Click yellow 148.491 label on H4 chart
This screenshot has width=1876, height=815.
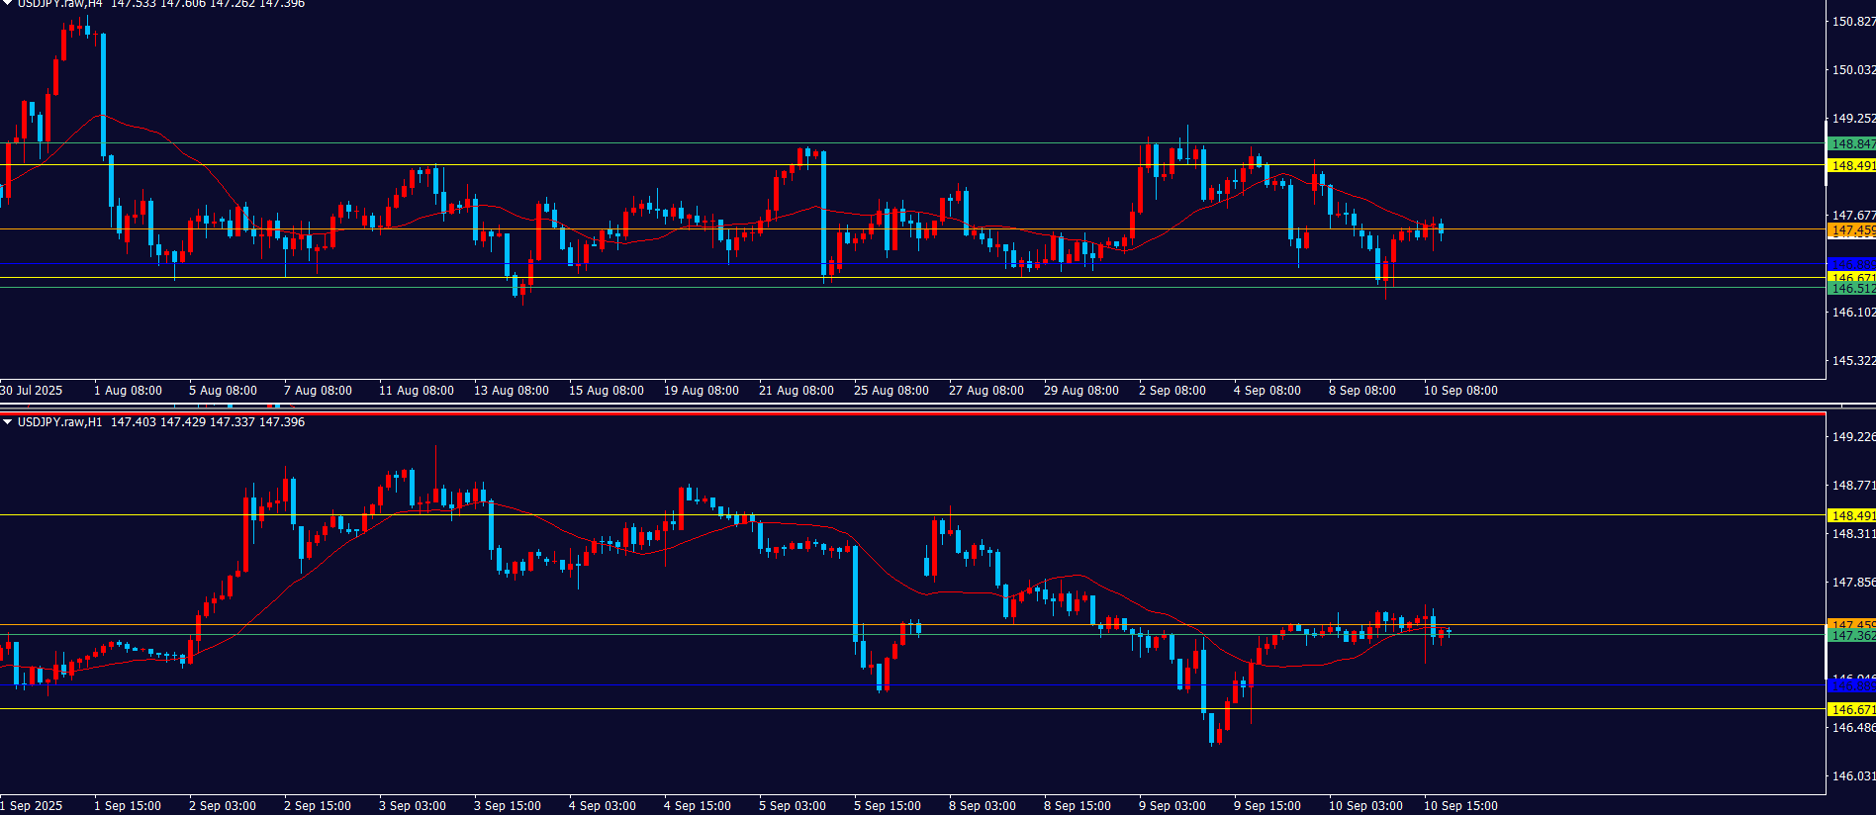[1851, 166]
